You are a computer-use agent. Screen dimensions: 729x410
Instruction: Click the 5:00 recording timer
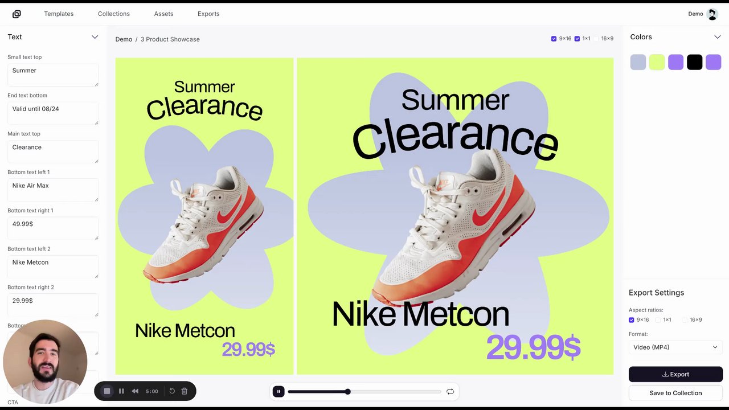(x=151, y=391)
